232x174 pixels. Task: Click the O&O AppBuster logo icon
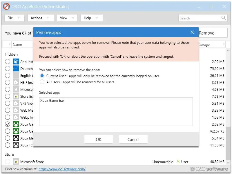tap(6, 6)
